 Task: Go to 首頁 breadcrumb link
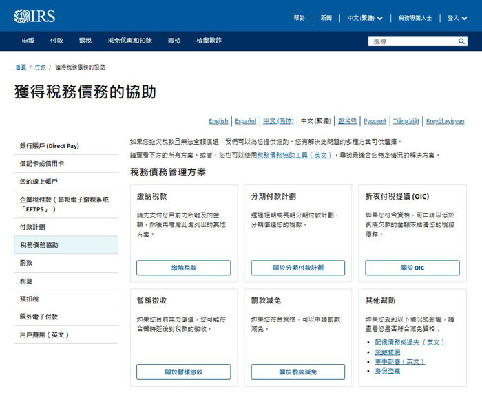tap(21, 67)
